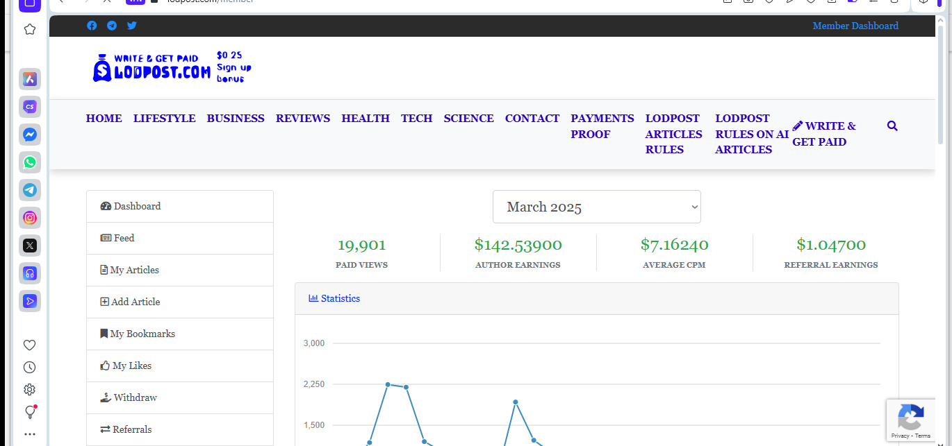
Task: Open the Telegram messenger in browser sidebar
Action: point(30,190)
